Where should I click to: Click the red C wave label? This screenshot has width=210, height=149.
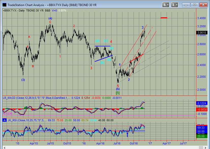click(x=50, y=22)
